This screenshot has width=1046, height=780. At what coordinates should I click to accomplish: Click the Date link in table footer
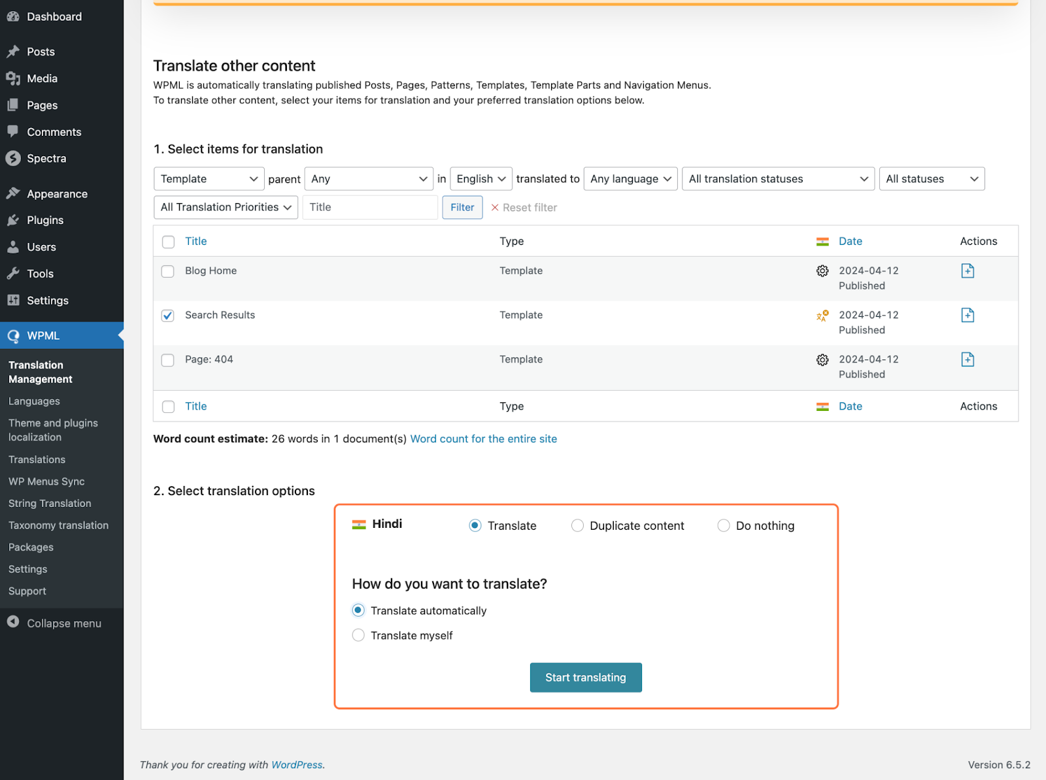(x=851, y=406)
